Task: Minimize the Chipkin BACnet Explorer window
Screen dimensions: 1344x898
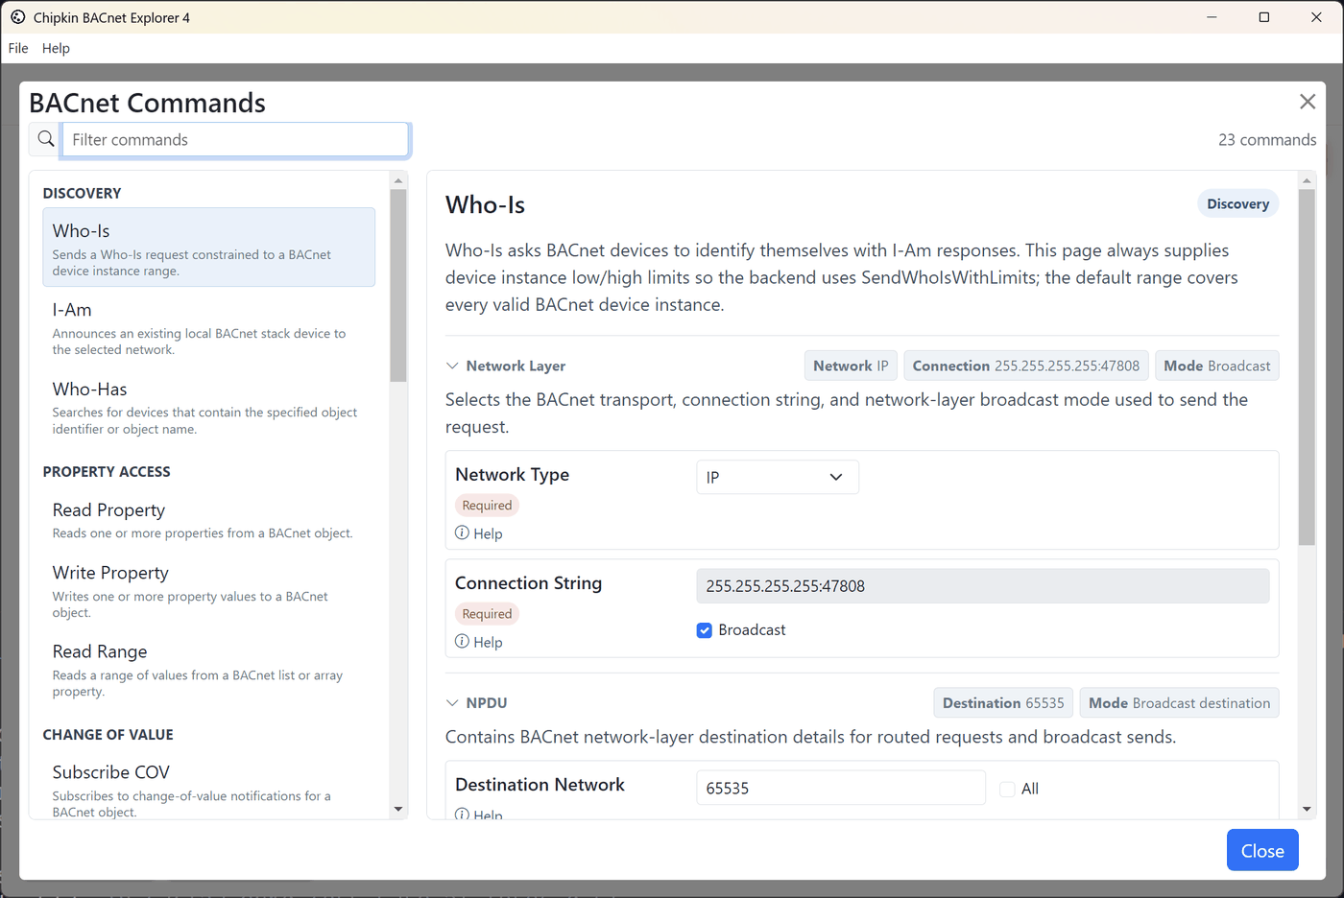Action: (1212, 17)
